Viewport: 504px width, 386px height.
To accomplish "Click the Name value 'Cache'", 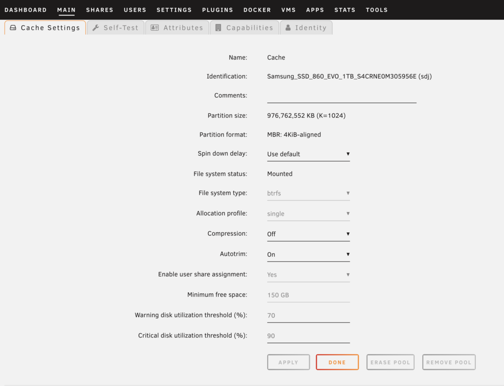I will [x=276, y=57].
